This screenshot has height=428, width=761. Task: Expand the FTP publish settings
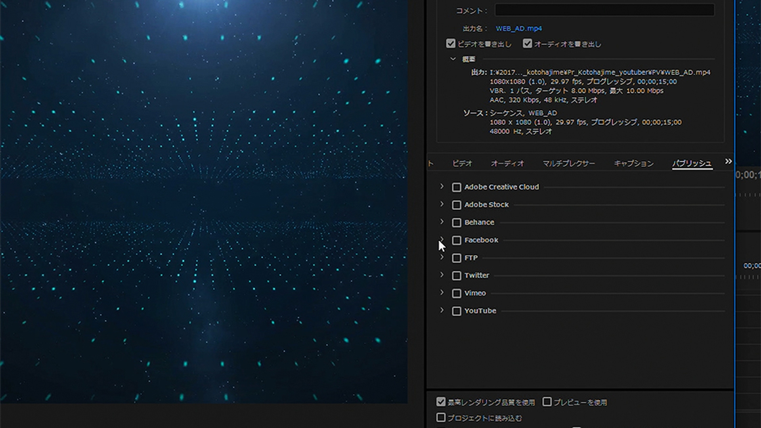(442, 257)
